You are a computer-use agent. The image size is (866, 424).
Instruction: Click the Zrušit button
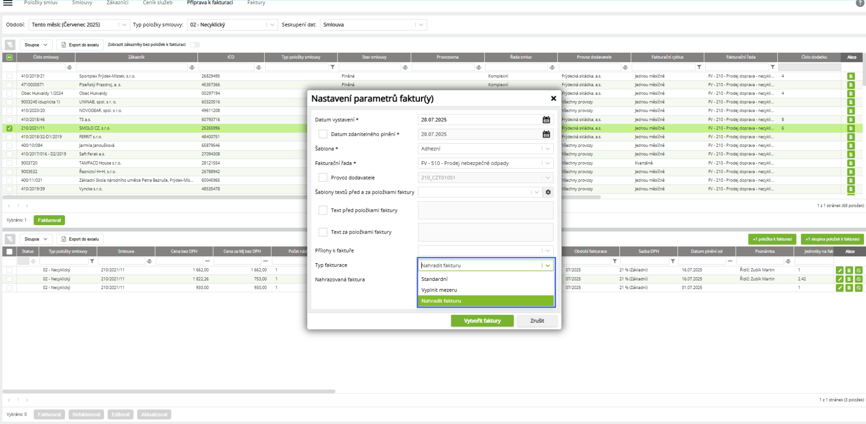(x=537, y=321)
